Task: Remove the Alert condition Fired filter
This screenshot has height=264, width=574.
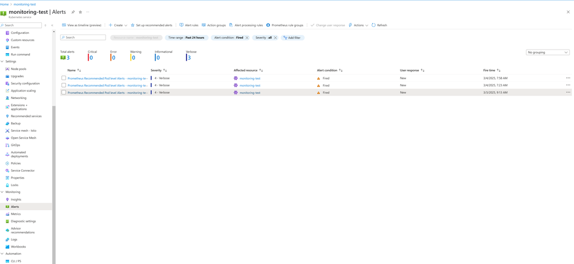Action: (x=247, y=38)
